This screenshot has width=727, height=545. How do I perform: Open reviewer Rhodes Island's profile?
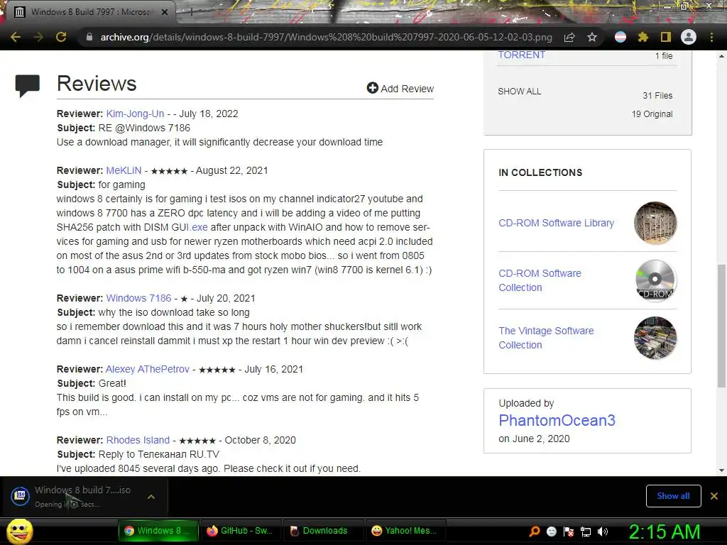[138, 440]
